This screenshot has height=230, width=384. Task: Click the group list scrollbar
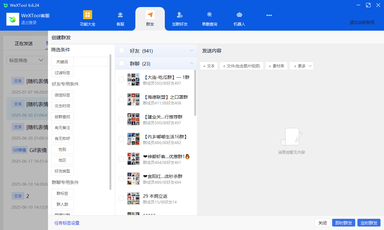tap(195, 93)
